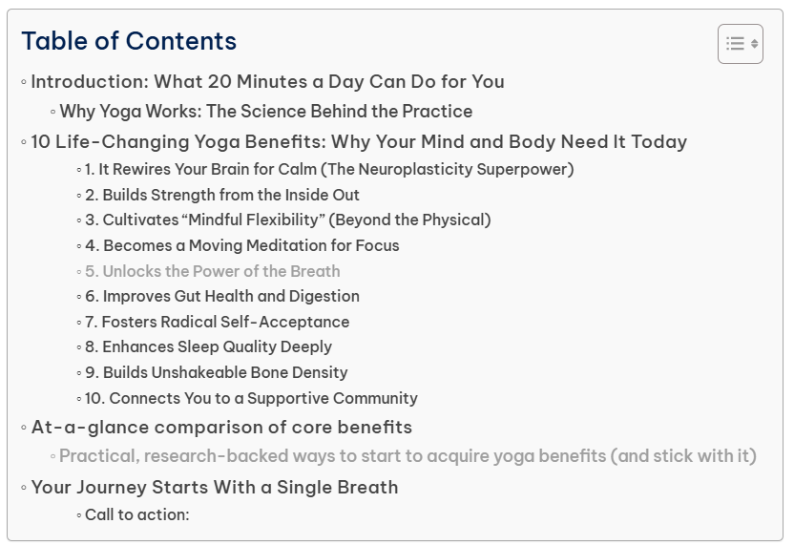Click the 'Call to action:' link
The width and height of the screenshot is (794, 545).
pyautogui.click(x=137, y=515)
